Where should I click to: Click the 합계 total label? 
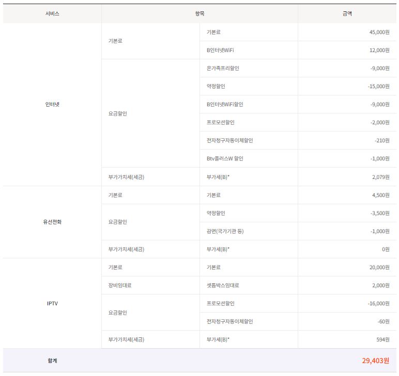point(52,361)
